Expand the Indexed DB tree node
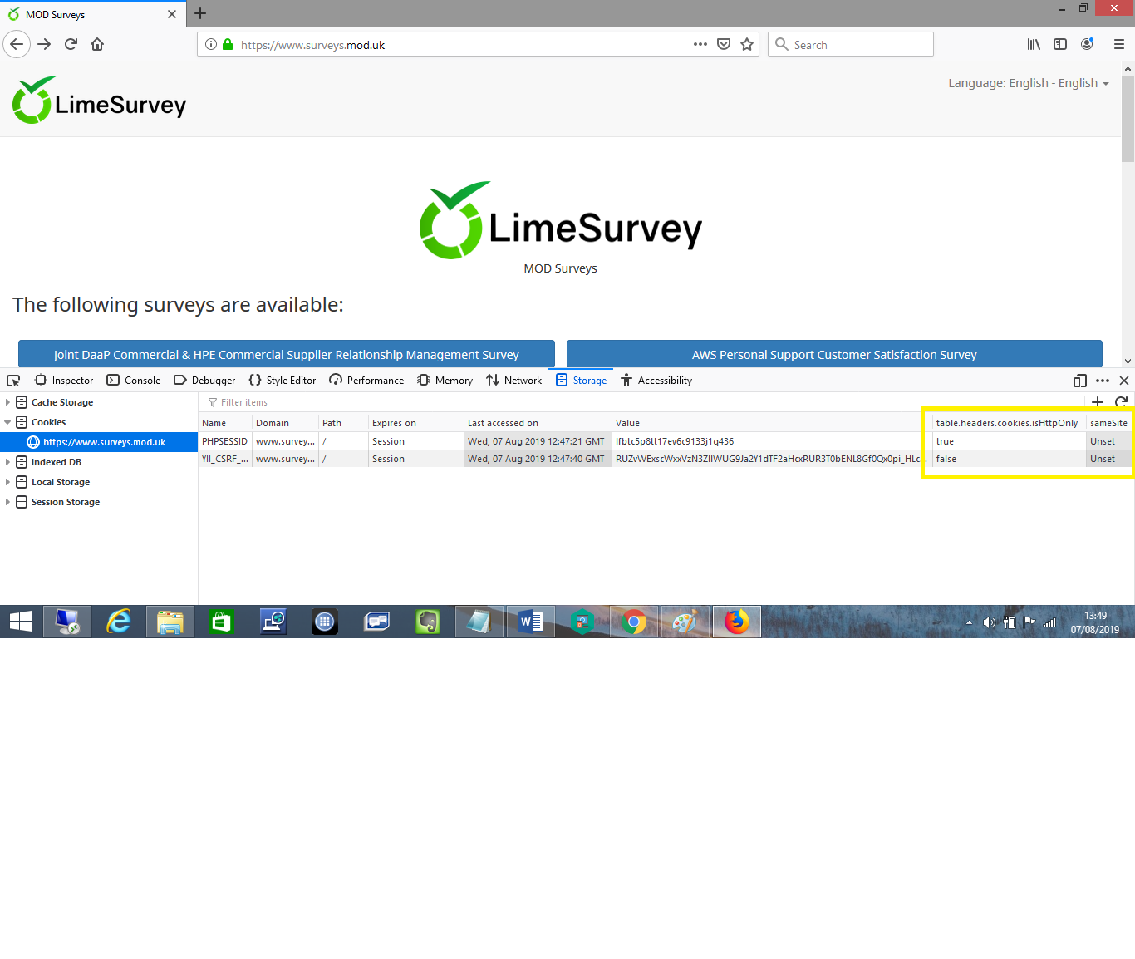Viewport: 1135px width, 959px height. [7, 462]
